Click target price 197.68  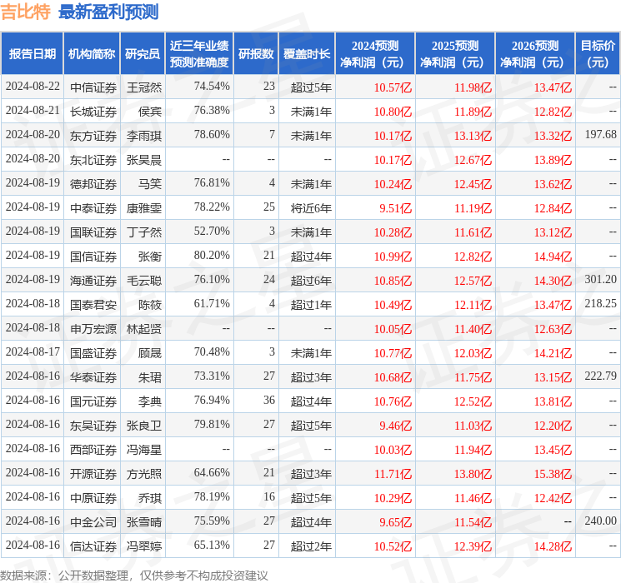pyautogui.click(x=601, y=135)
